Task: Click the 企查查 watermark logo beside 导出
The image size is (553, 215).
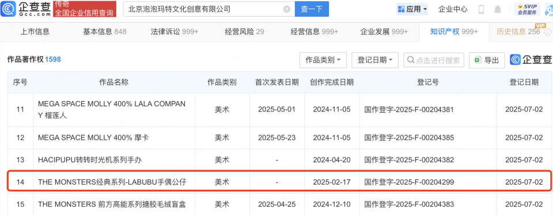Action: coord(531,60)
